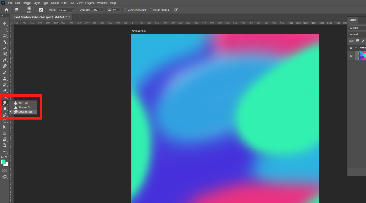The height and width of the screenshot is (203, 366).
Task: Enable Finger Painting checkbox
Action: coord(151,10)
